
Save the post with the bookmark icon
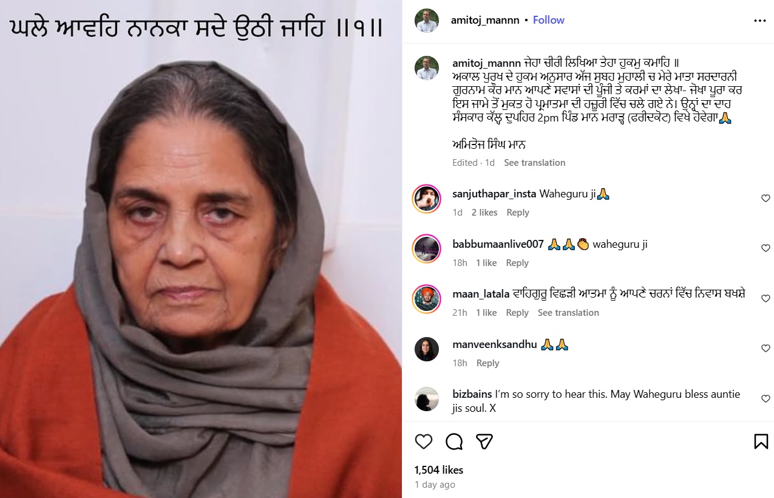tap(761, 442)
